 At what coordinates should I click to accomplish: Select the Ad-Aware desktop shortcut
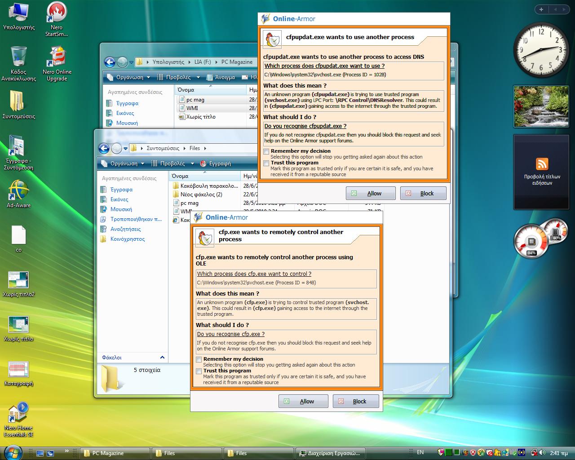18,194
